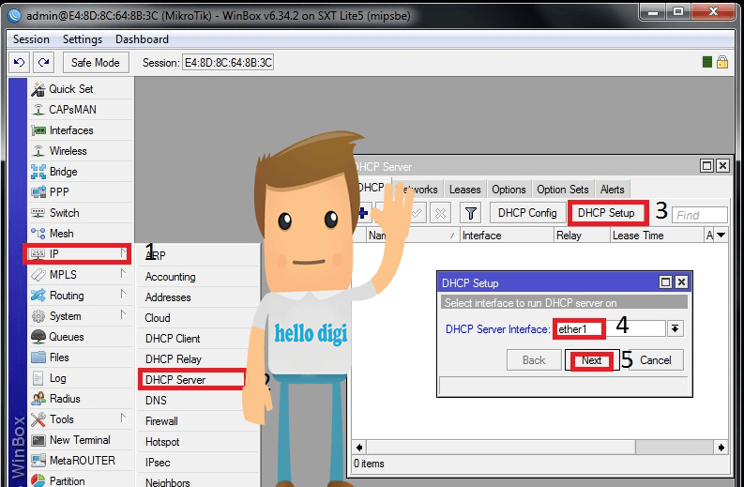Switch to the Options tab

click(x=509, y=190)
